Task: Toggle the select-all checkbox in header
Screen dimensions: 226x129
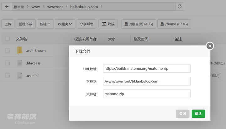Action: click(7, 39)
